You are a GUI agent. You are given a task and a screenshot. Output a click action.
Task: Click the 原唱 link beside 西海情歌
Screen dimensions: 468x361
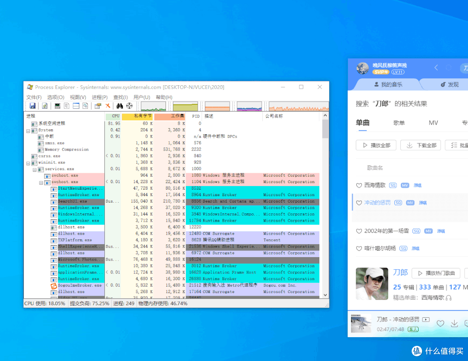(418, 185)
